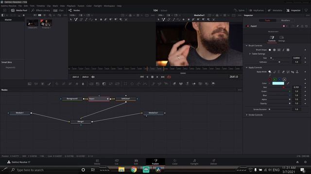Open the left viewer zoom 100% dropdown
Screen dimensions: 311x174
73,15
